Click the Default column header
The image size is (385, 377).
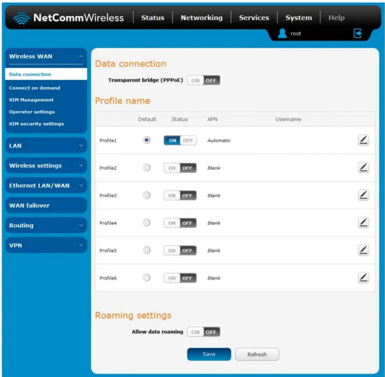(147, 119)
